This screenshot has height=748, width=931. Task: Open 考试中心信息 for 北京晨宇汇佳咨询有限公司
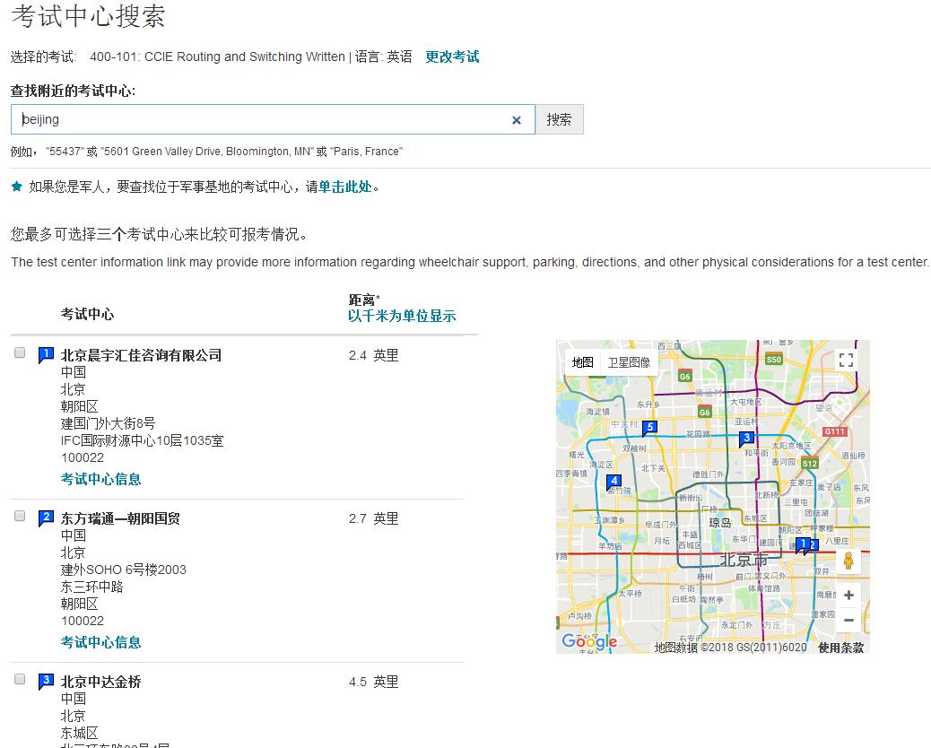tap(101, 479)
